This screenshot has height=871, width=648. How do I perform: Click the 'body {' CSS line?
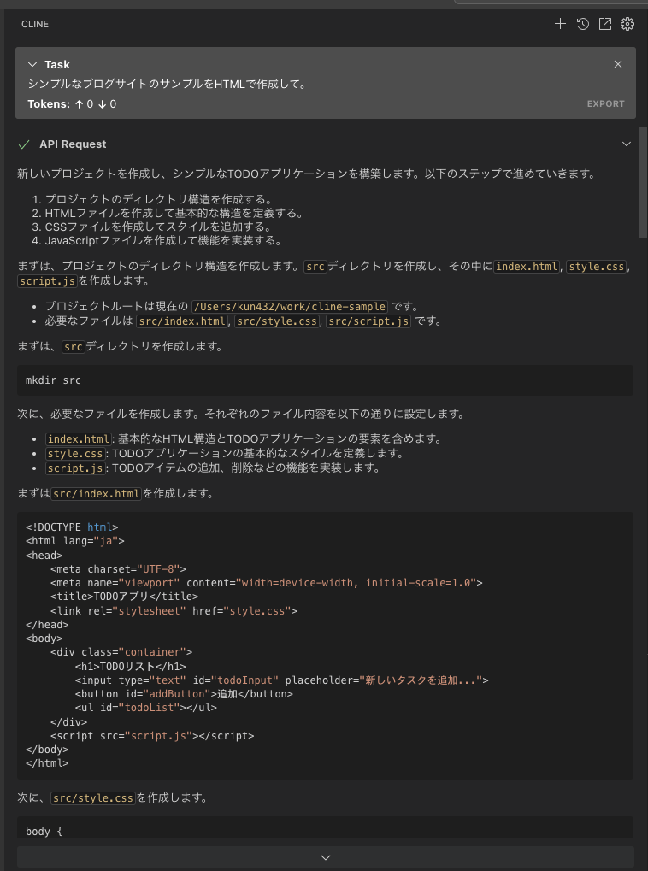point(44,832)
